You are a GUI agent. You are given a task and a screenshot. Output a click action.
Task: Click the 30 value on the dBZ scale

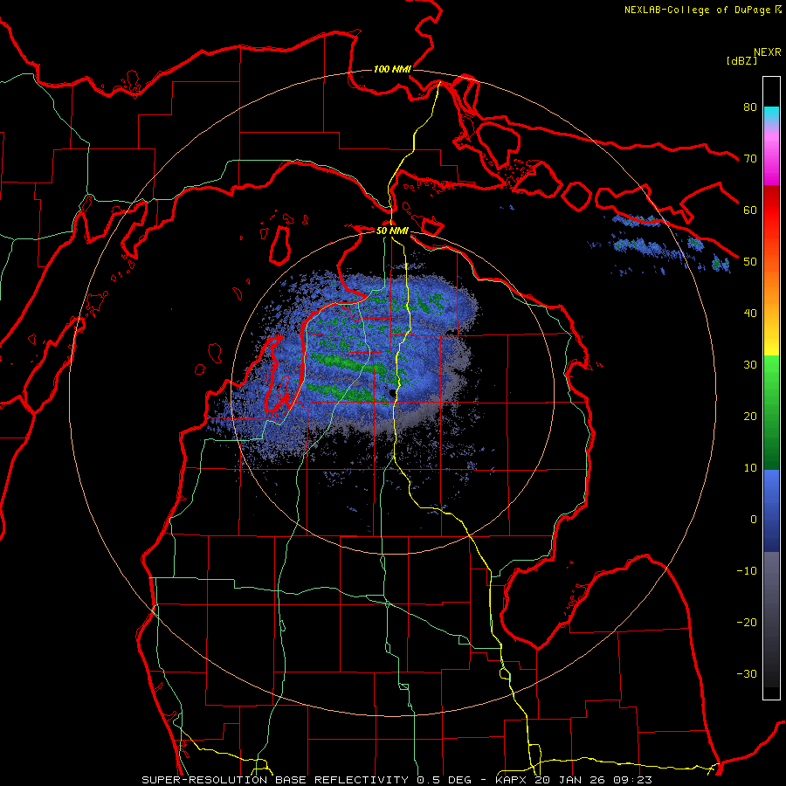click(750, 365)
